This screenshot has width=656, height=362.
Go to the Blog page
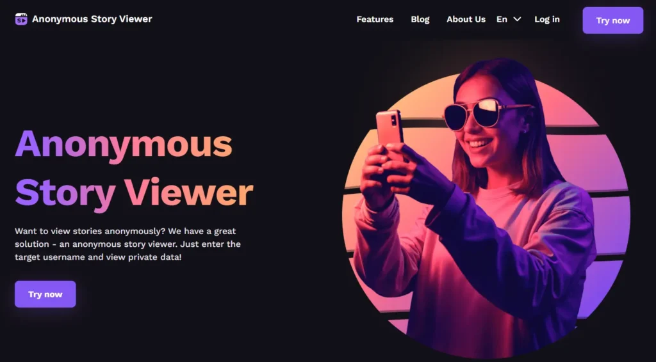pyautogui.click(x=420, y=19)
